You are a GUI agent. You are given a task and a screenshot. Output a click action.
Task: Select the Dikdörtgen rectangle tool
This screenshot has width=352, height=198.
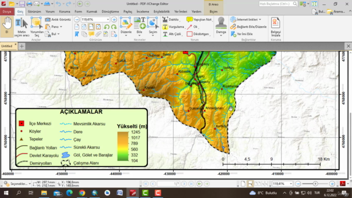[x=199, y=34]
